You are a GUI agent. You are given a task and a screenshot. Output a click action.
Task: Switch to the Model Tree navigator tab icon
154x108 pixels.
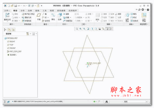pos(5,30)
